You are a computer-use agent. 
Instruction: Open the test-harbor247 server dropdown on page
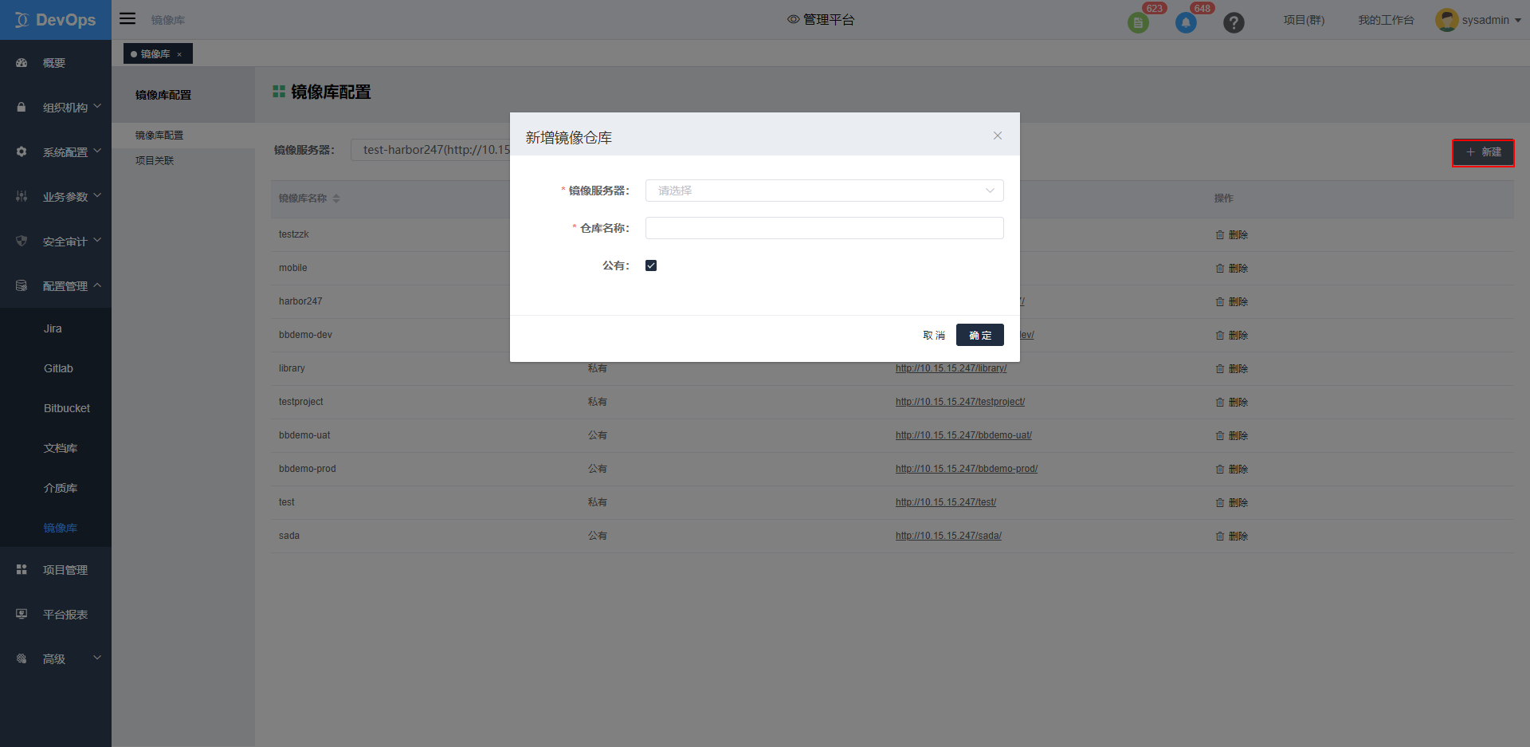click(x=430, y=150)
